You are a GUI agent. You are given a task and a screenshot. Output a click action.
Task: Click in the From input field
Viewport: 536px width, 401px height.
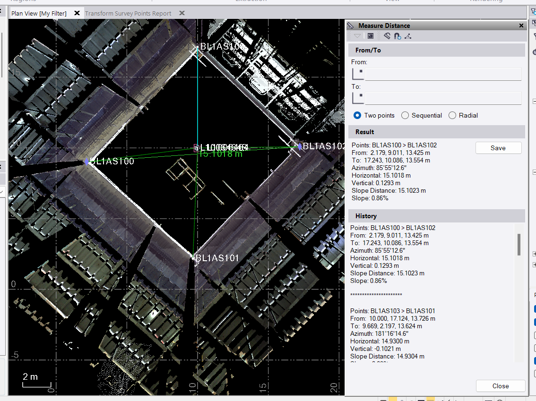pos(443,74)
